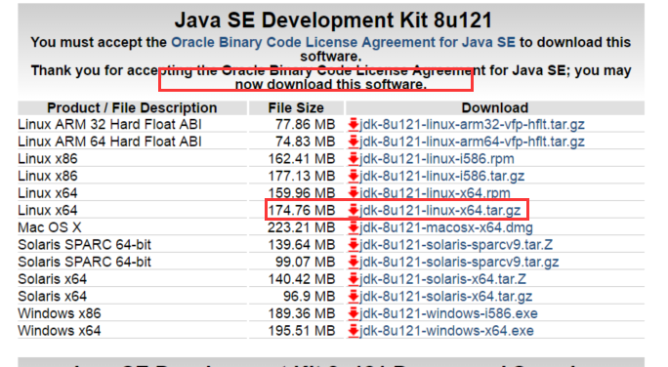The image size is (668, 367).
Task: Download jdk-8u121-solaris-x64.tar.Z file
Action: point(442,279)
